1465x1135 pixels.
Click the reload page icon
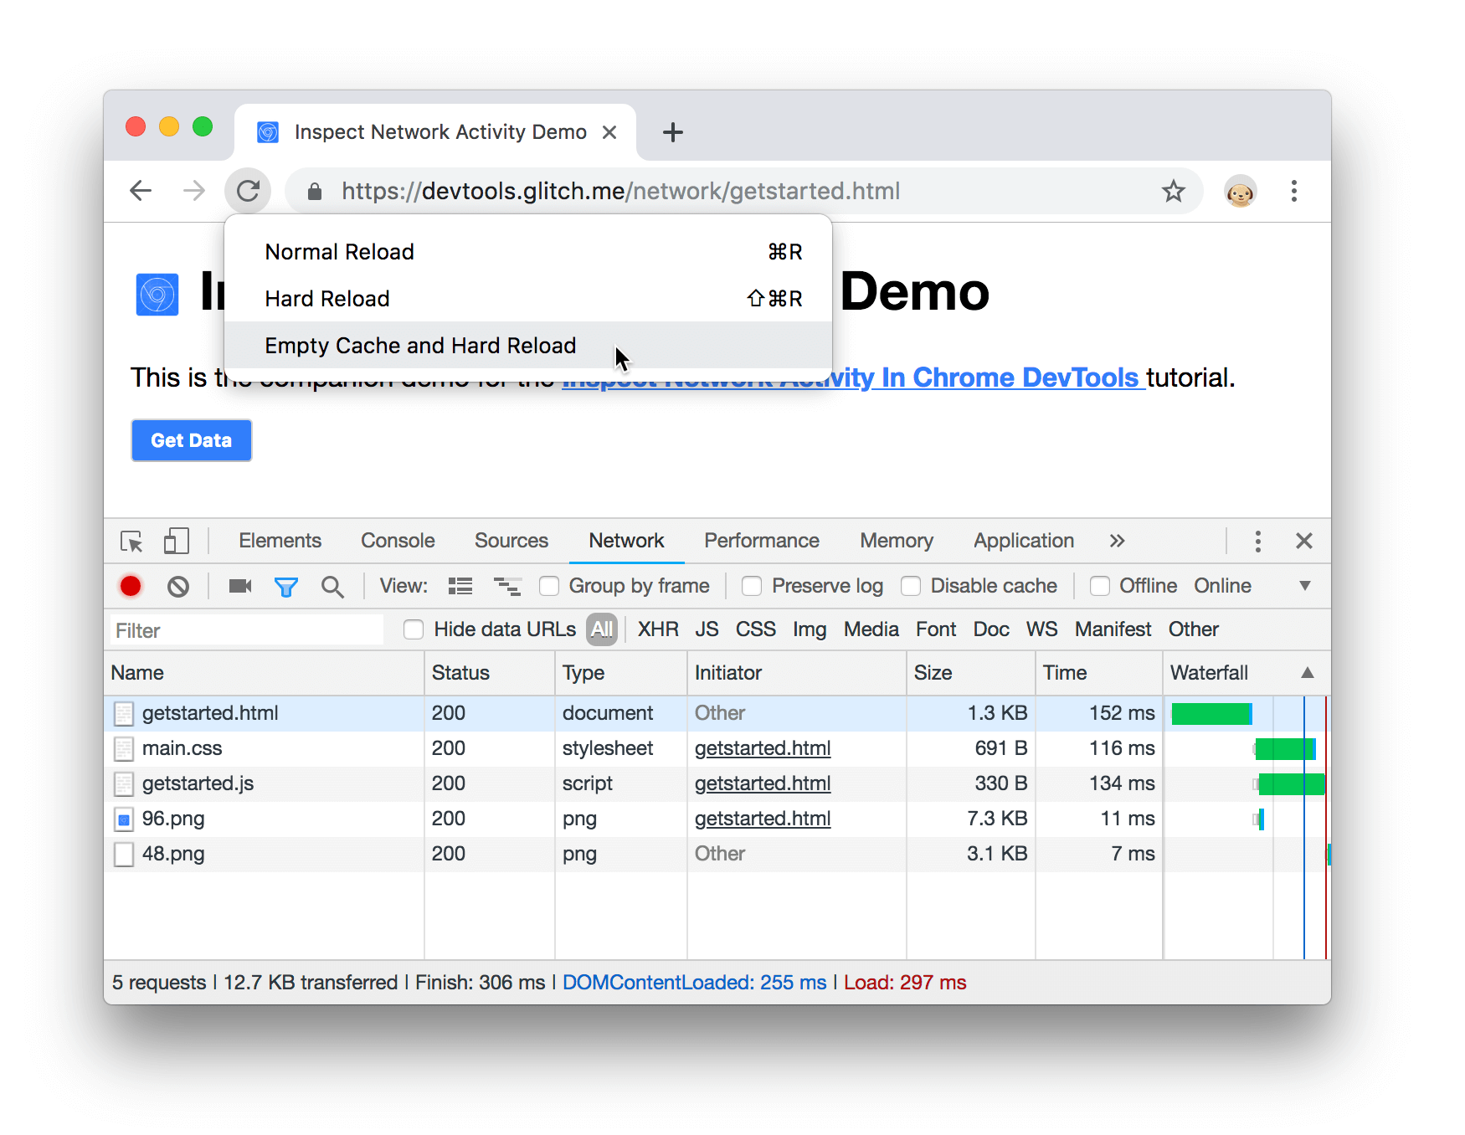[x=248, y=191]
